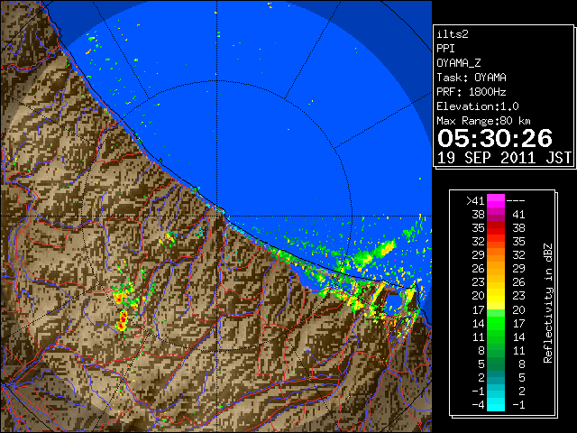This screenshot has height=433, width=577.
Task: Click the 'Max Range:80 km' line
Action: pos(484,121)
